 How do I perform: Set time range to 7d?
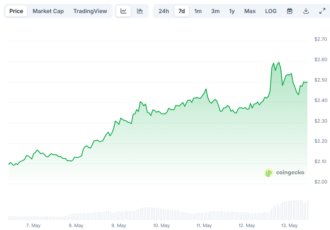point(182,11)
